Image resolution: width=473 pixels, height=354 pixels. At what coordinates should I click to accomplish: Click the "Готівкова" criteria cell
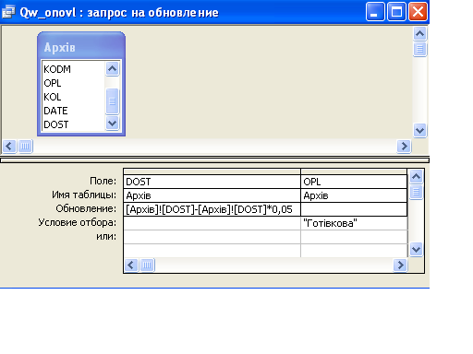[x=354, y=223]
